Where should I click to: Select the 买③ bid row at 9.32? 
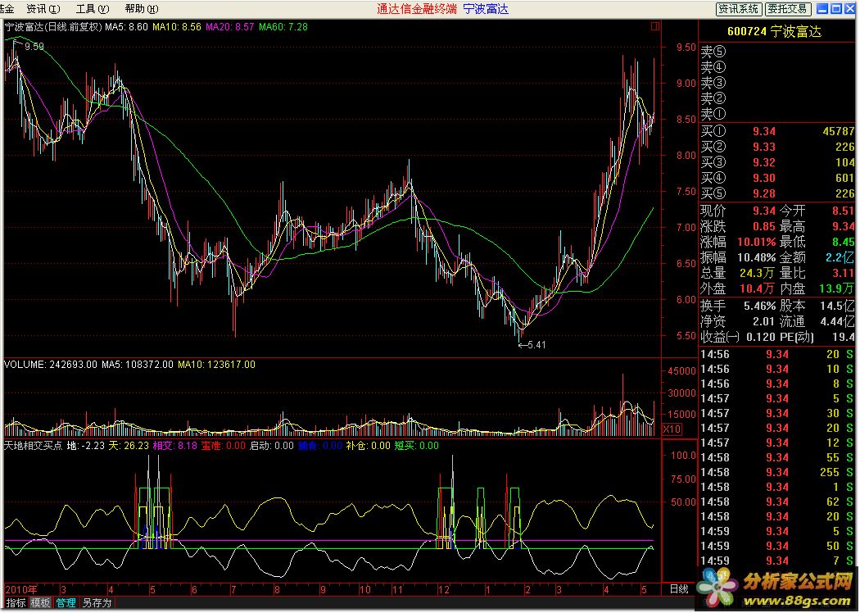pyautogui.click(x=778, y=162)
